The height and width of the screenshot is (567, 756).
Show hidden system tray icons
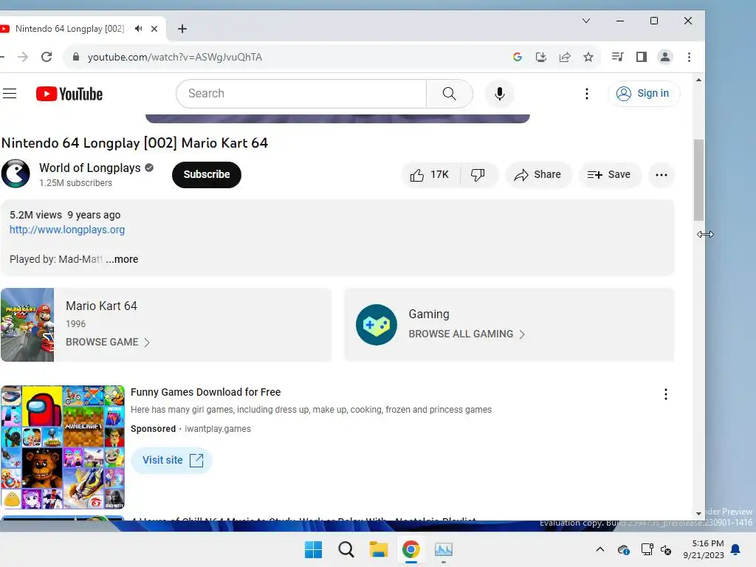coord(599,549)
